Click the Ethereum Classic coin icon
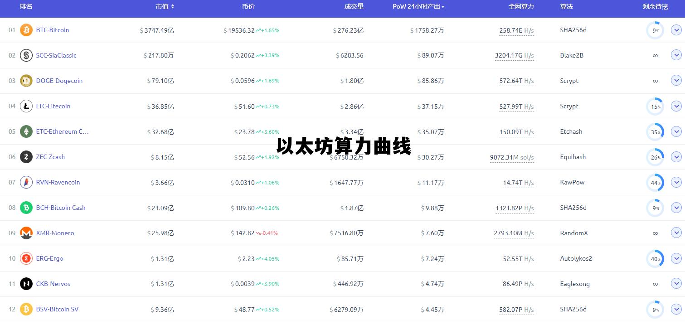685x325 pixels. (26, 131)
